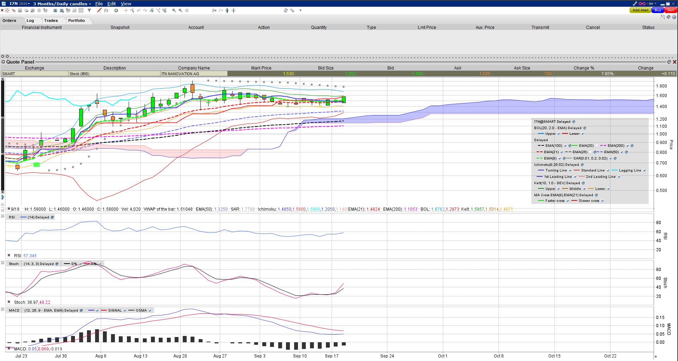
Task: Edit MACD indicator settings icon
Action: pyautogui.click(x=81, y=311)
